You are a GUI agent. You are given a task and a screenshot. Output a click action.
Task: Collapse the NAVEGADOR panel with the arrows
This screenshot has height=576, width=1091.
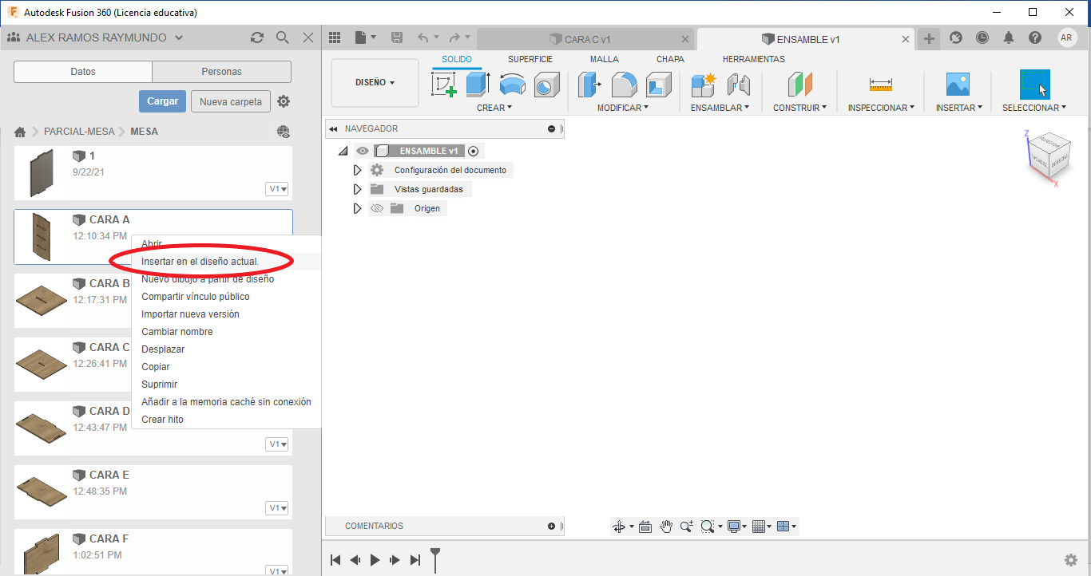pos(333,128)
